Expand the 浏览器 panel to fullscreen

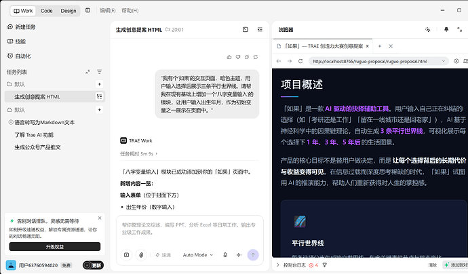(x=459, y=29)
